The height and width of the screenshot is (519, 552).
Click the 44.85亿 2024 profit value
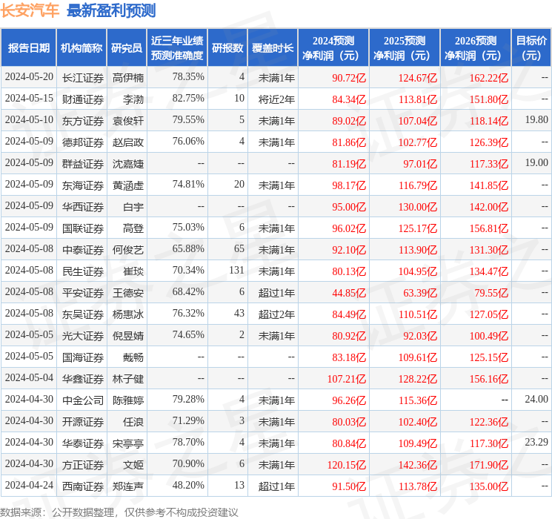(x=349, y=293)
